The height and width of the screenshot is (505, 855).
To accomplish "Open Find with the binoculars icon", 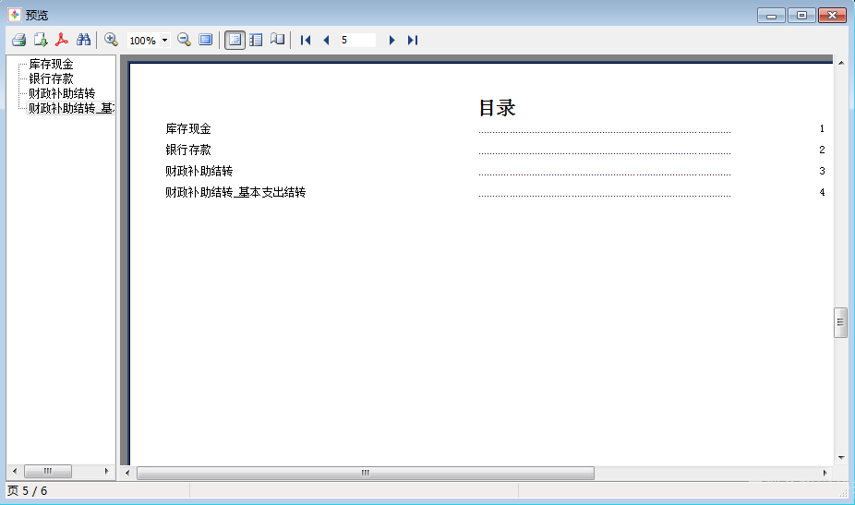I will (x=84, y=40).
